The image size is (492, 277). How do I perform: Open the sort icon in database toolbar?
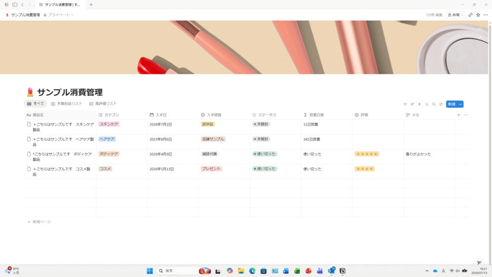point(412,104)
